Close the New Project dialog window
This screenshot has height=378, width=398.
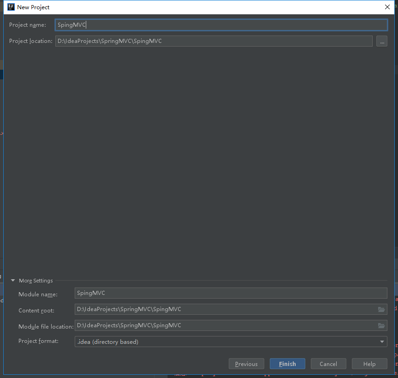coord(387,7)
